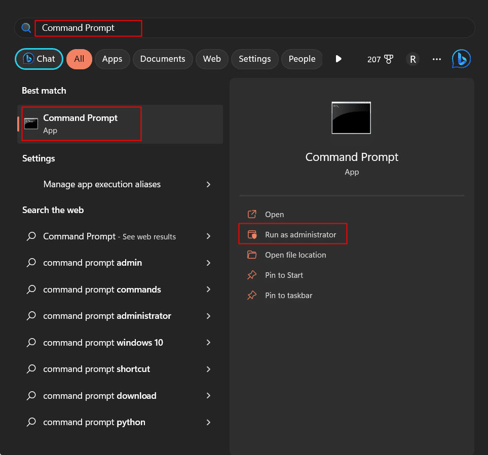This screenshot has height=455, width=488.
Task: Click the pin icon beside Pin to Start
Action: click(x=252, y=275)
